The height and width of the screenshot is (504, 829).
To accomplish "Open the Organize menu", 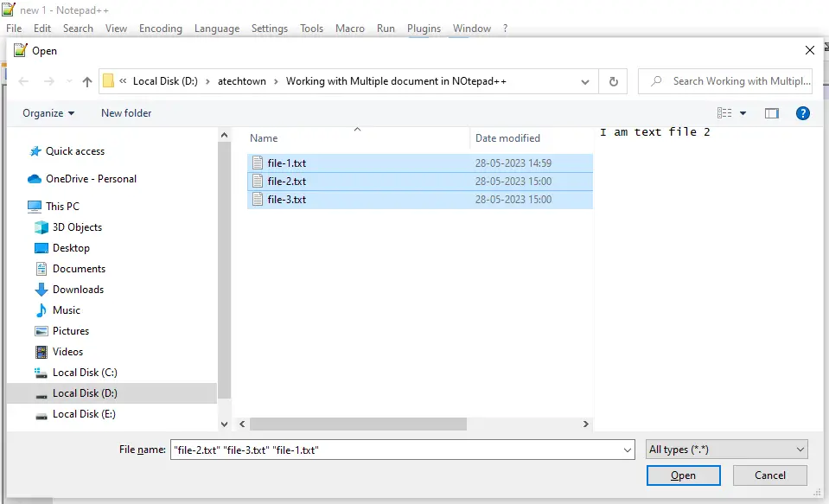I will [48, 113].
